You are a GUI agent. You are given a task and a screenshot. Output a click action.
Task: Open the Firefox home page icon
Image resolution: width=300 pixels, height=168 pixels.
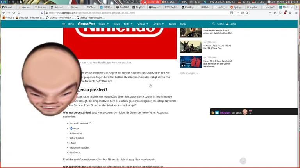click(x=19, y=13)
